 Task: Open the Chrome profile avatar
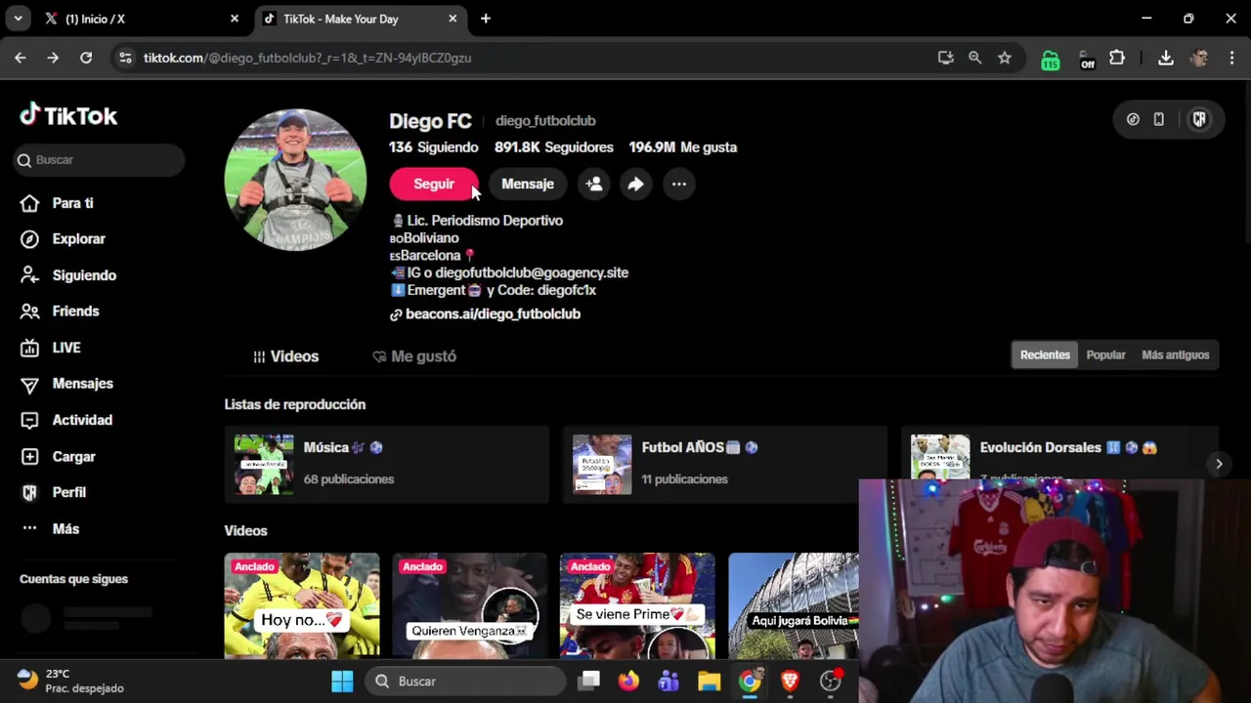(x=1199, y=58)
